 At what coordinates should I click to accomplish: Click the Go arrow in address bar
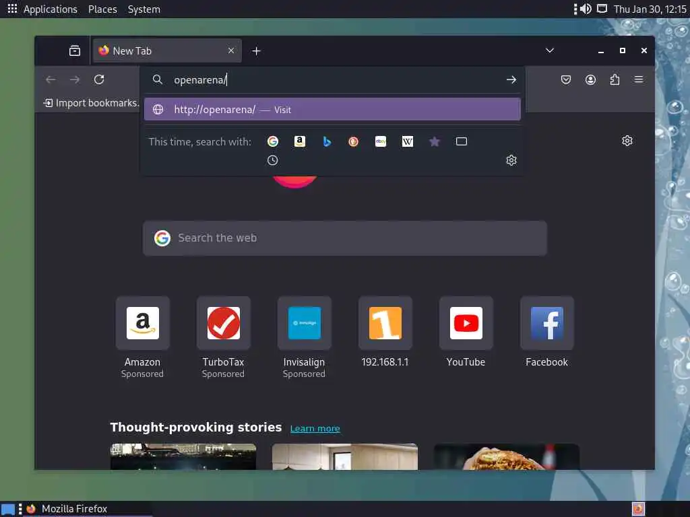[x=511, y=79]
